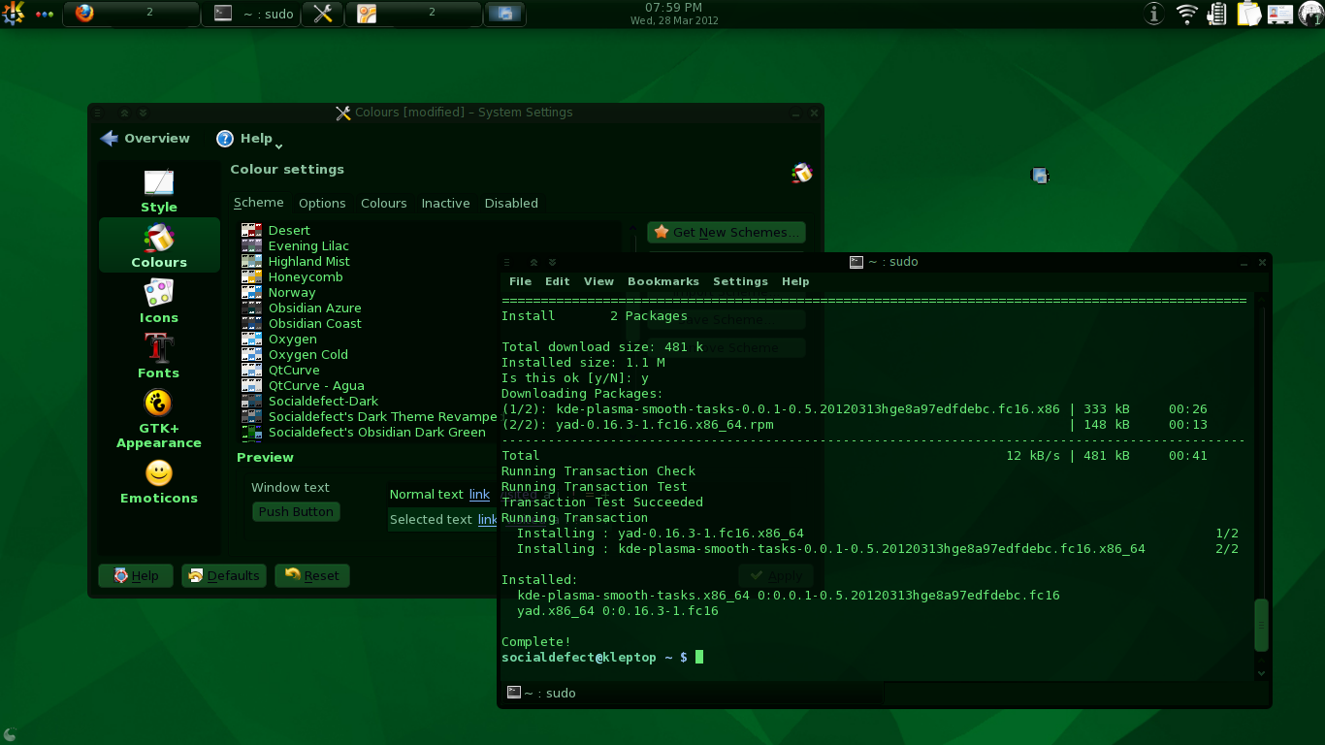Switch to the Colours tab
The image size is (1325, 745).
tap(384, 203)
